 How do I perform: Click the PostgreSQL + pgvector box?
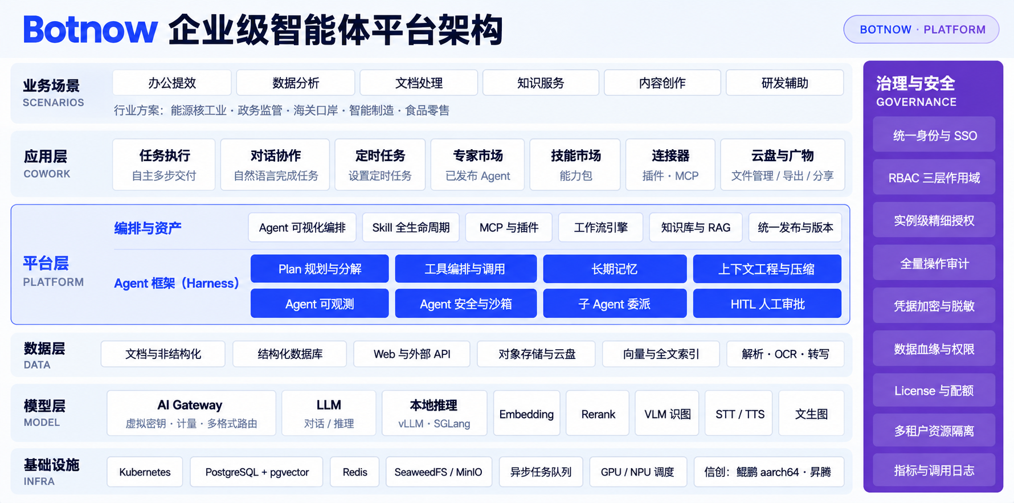coord(257,472)
